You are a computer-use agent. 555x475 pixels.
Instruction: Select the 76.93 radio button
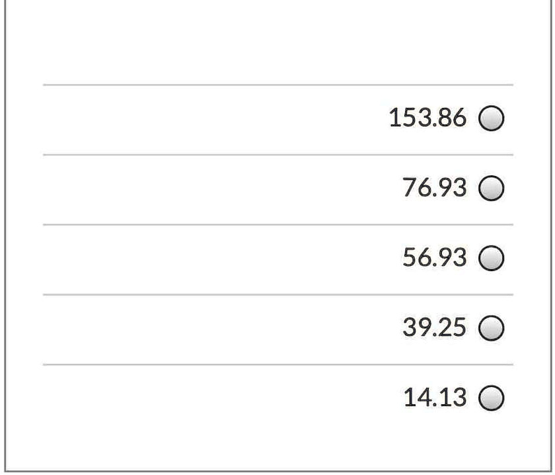tap(492, 189)
